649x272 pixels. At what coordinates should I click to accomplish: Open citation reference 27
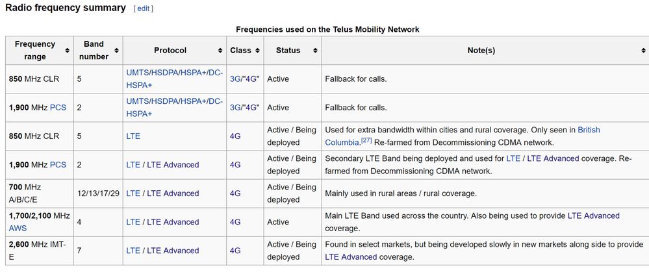coord(366,141)
